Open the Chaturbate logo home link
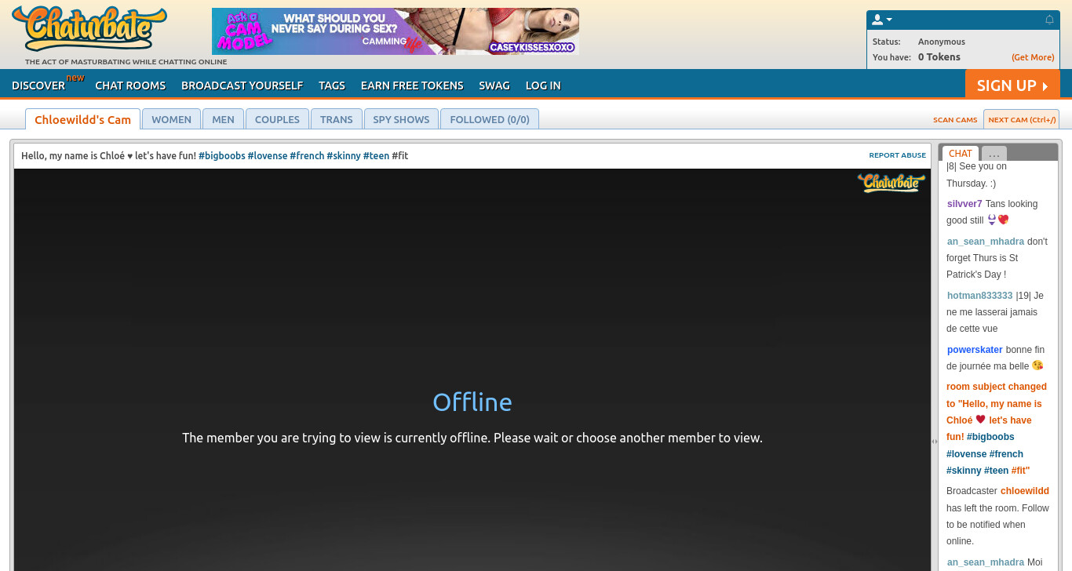The width and height of the screenshot is (1072, 571). pyautogui.click(x=89, y=28)
